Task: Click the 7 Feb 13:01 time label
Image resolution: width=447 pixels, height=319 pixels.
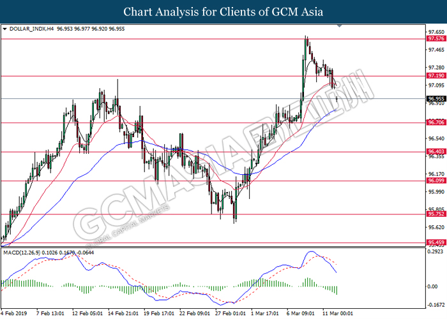Action: [50, 313]
